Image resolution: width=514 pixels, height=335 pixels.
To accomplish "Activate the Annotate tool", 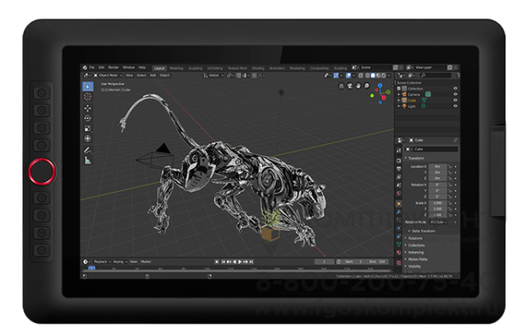I will click(88, 151).
